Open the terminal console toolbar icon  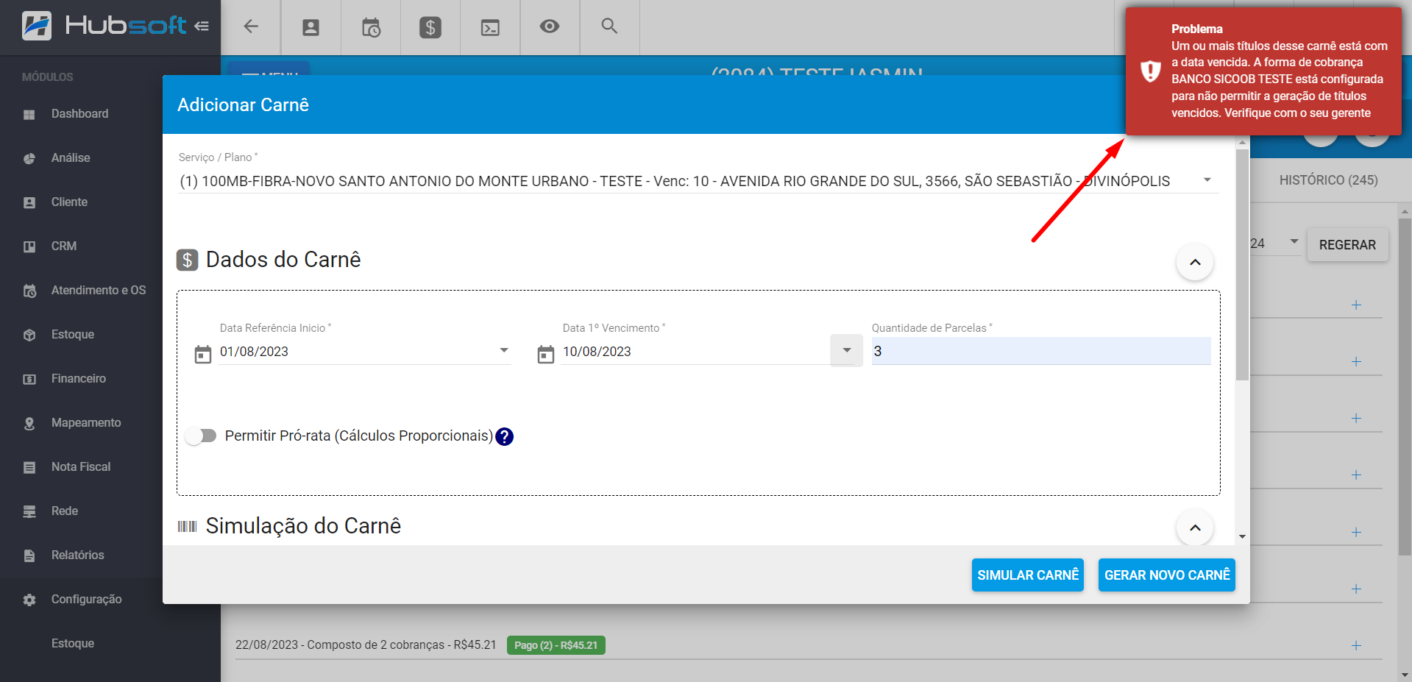(490, 27)
